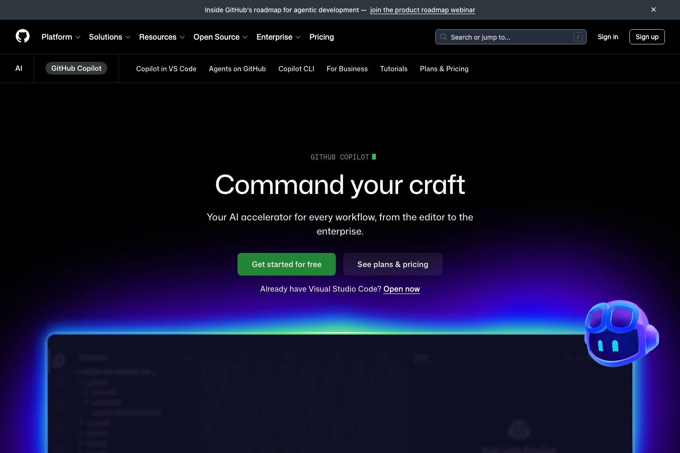This screenshot has height=453, width=680.
Task: Open Visual Studio Code via Open now link
Action: tap(401, 289)
